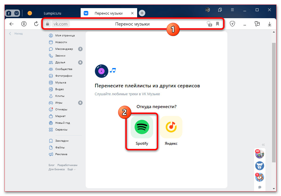281x196 pixels.
Task: Open Сервисы icon in sidebar
Action: 51,130
